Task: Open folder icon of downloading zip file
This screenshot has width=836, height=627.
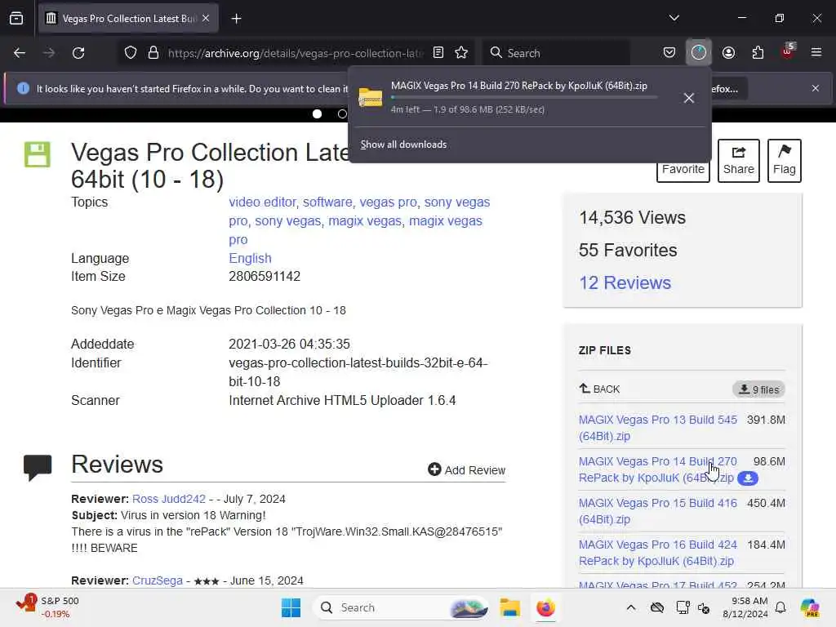Action: [x=370, y=98]
